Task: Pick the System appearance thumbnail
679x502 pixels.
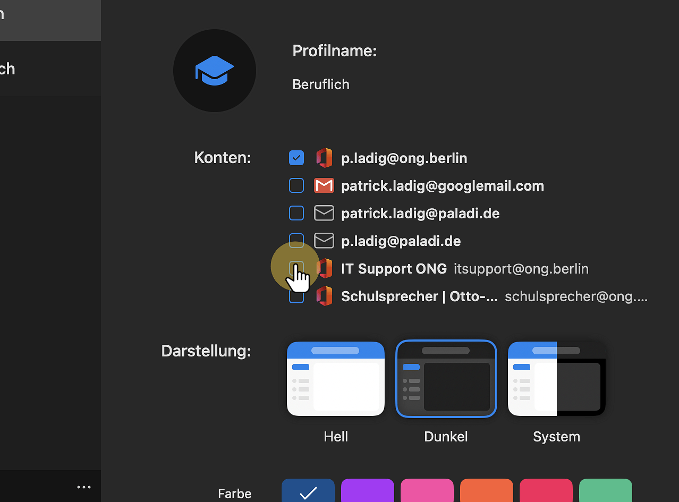Action: (x=557, y=379)
